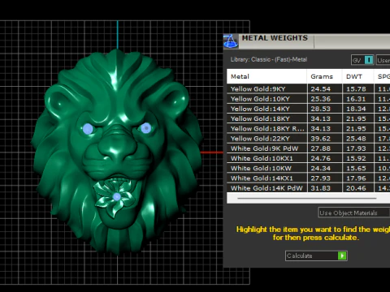This screenshot has height=292, width=390.
Task: Select the left blue gem eye on the lion model
Action: coord(88,129)
